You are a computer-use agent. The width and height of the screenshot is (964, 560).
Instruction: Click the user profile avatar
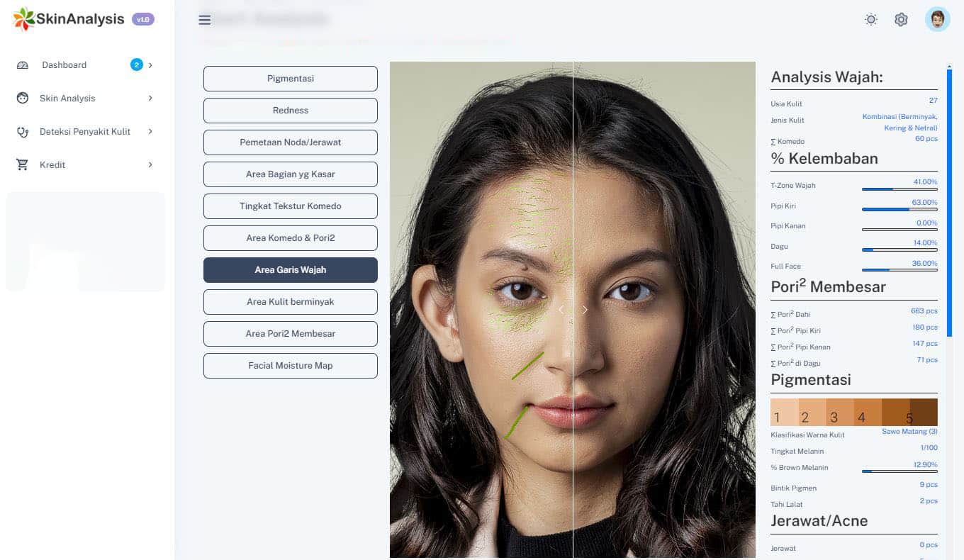(937, 18)
